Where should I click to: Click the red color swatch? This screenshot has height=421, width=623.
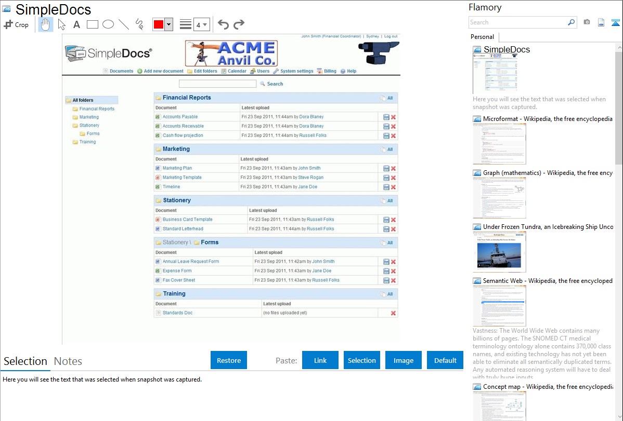coord(159,24)
